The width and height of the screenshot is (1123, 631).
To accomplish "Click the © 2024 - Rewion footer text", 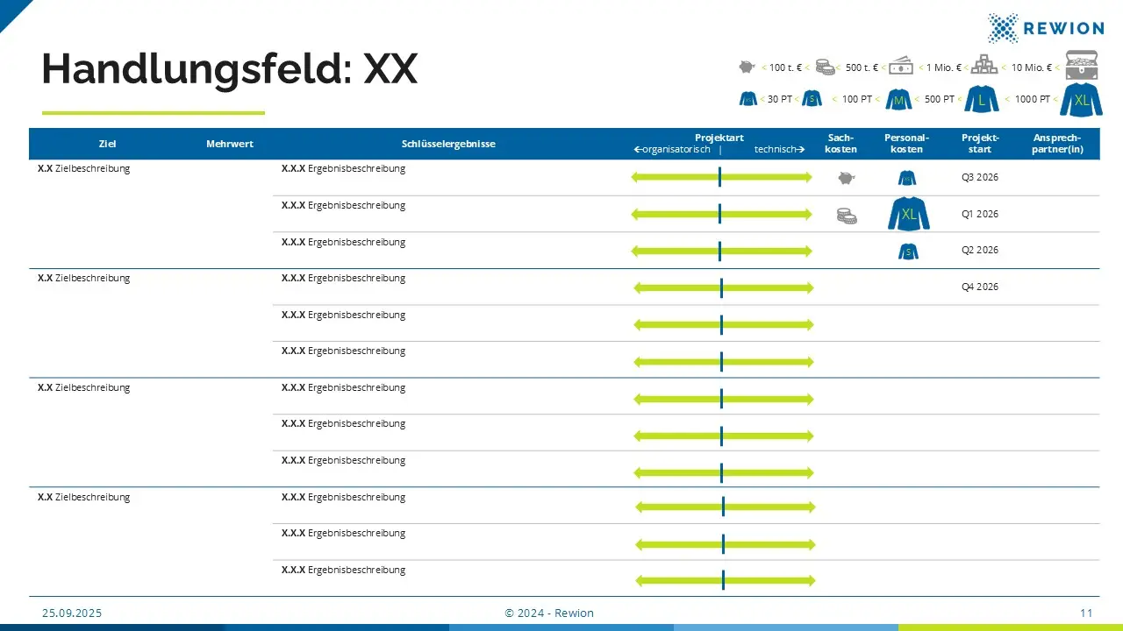I will (549, 613).
